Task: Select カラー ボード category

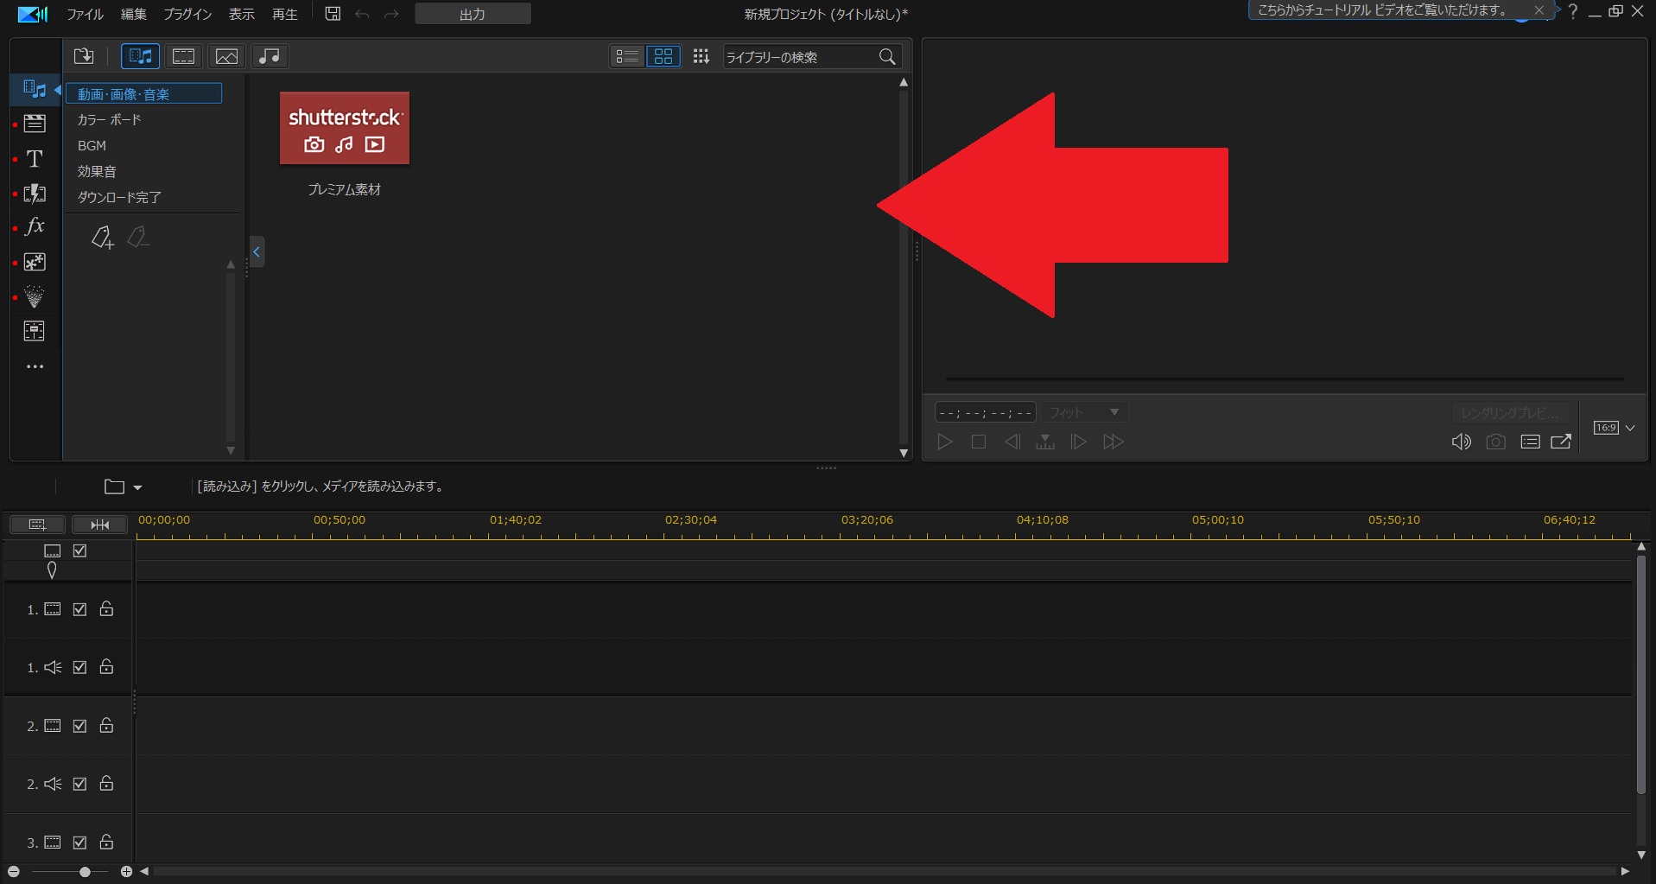Action: [x=109, y=119]
